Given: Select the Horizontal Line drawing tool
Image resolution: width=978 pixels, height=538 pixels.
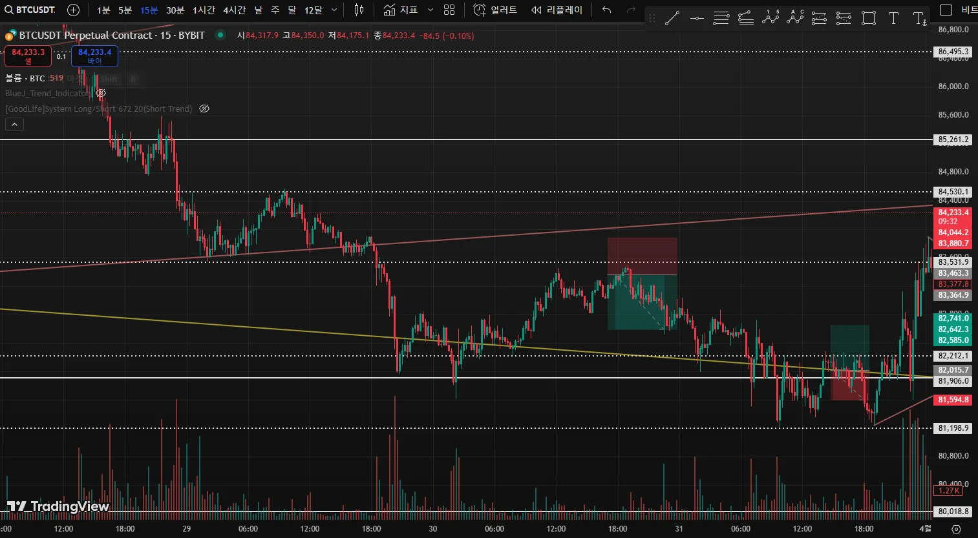Looking at the screenshot, I should [697, 19].
